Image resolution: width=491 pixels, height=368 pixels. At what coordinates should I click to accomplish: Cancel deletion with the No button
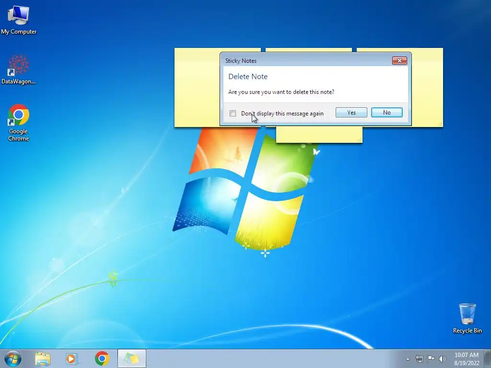[387, 112]
